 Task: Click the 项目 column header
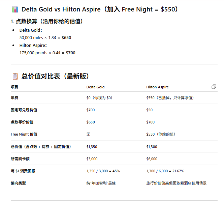point(14,87)
